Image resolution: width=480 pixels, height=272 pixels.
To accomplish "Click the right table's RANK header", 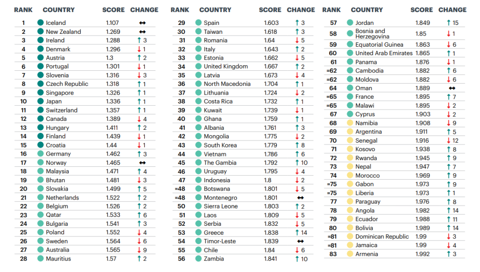I will pyautogui.click(x=332, y=10).
